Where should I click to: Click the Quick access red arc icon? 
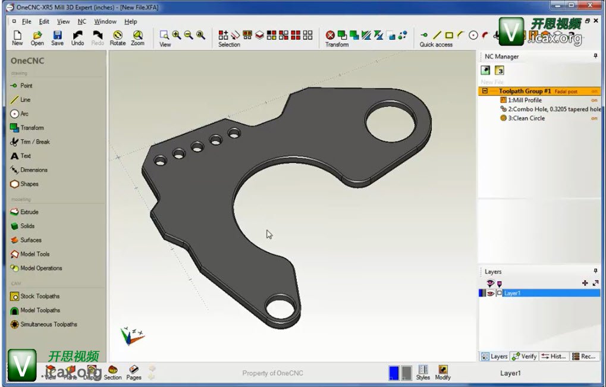pyautogui.click(x=485, y=35)
